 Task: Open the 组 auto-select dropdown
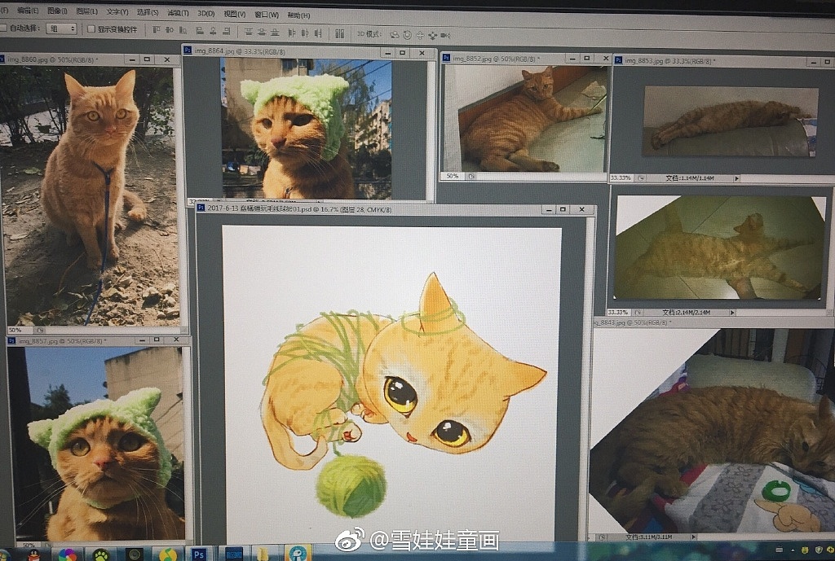pyautogui.click(x=61, y=28)
